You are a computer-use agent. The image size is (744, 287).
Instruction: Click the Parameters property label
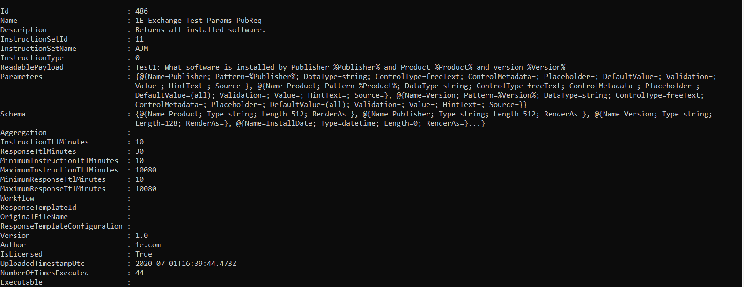(21, 77)
